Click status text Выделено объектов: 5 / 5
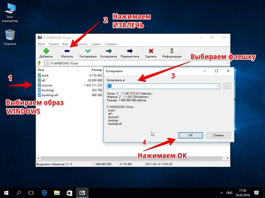The height and width of the screenshot is (198, 265). click(54, 164)
